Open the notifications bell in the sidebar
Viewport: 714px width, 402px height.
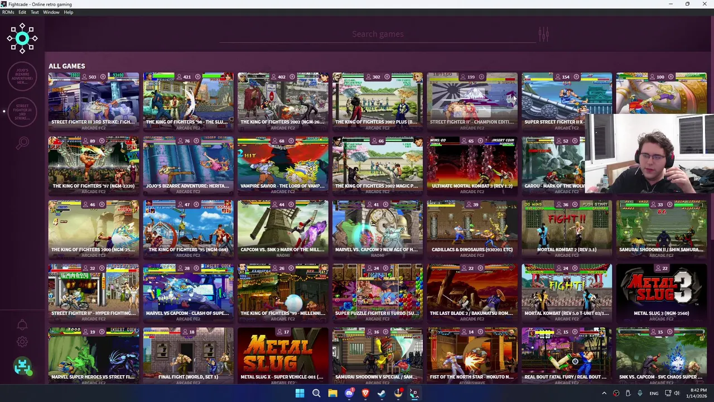click(22, 325)
